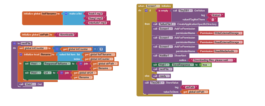Edit the firstrun tag text string
The height and width of the screenshot is (106, 265).
coord(216,15)
